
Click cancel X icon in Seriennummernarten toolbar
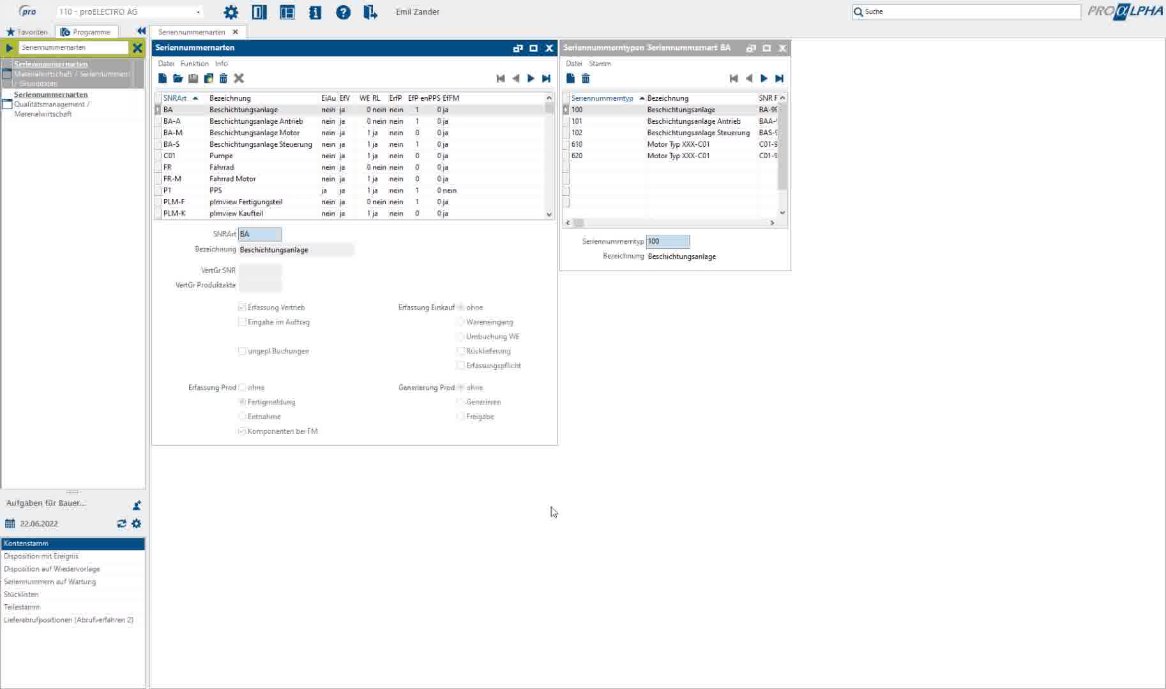239,78
